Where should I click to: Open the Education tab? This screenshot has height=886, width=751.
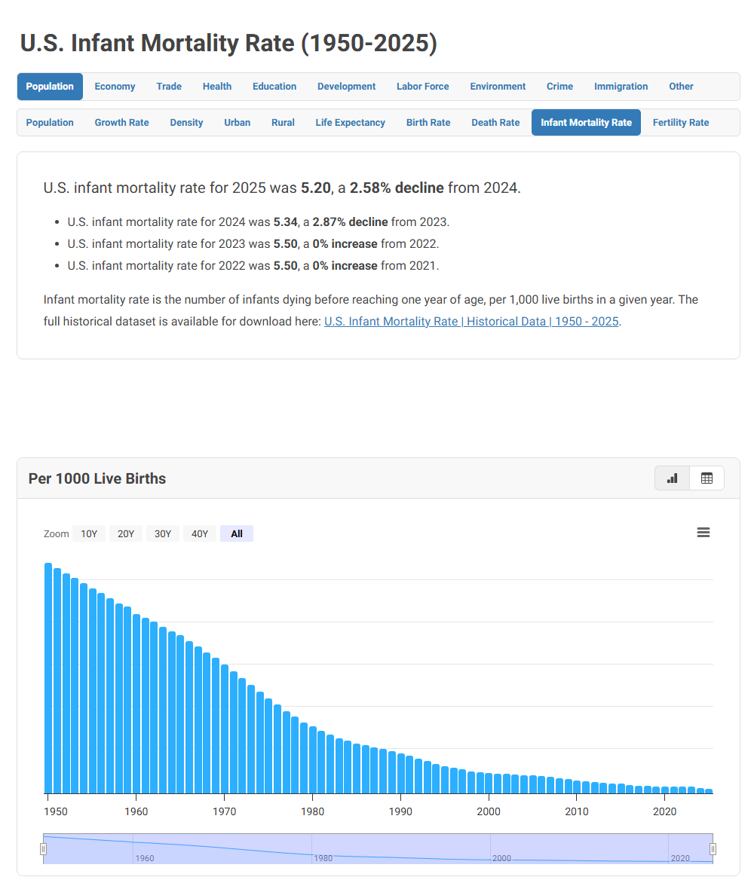(274, 87)
